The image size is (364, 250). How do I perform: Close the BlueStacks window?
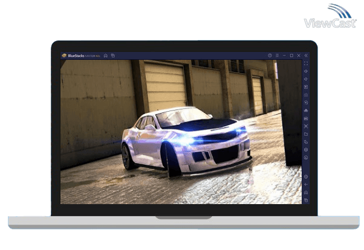click(x=299, y=56)
